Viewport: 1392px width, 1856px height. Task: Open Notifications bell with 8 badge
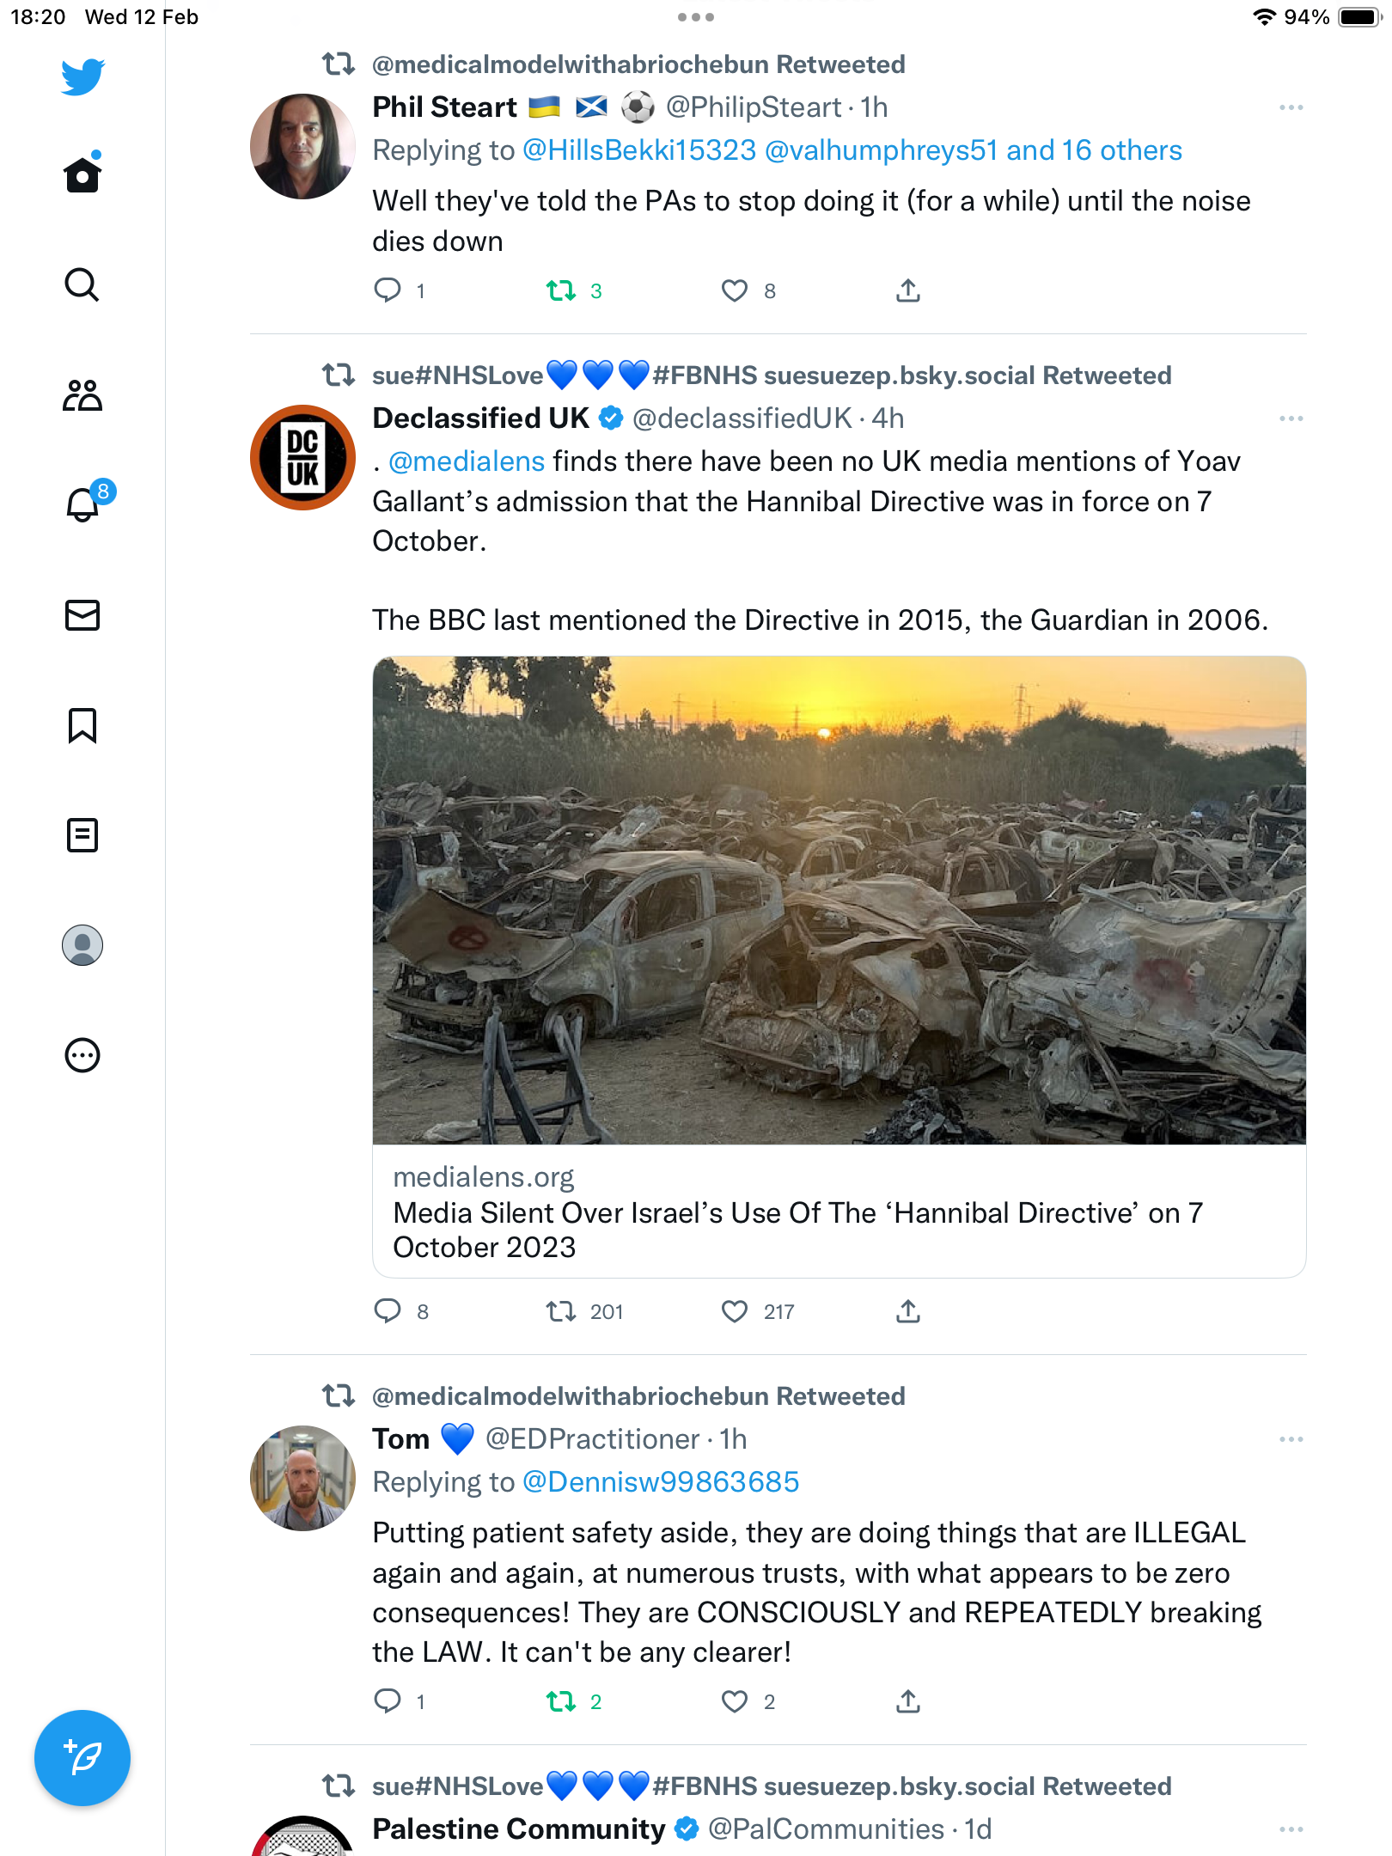click(x=86, y=502)
